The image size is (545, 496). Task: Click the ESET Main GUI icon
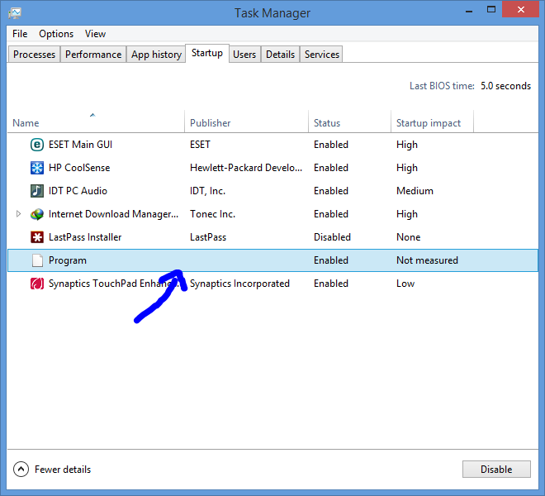click(37, 145)
